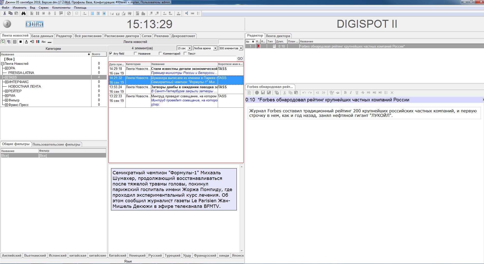This screenshot has height=264, width=484.
Task: Open the Сервис menu
Action: 44,8
